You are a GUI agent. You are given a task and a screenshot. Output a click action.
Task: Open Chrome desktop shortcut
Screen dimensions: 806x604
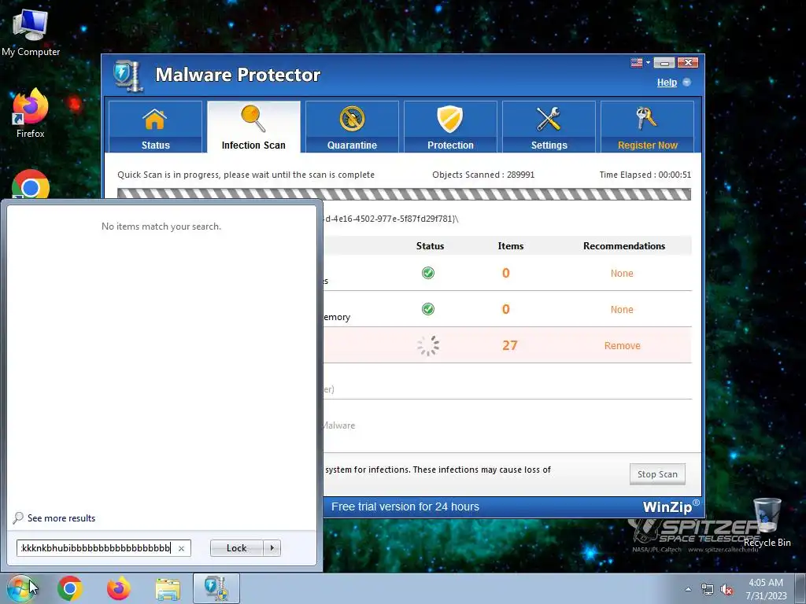(31, 184)
